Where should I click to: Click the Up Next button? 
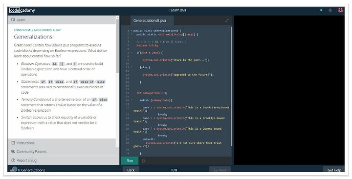pos(220,170)
